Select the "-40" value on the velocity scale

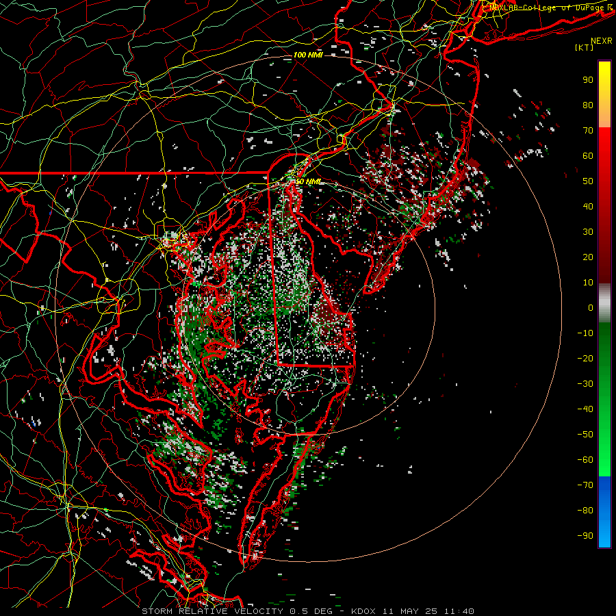click(585, 409)
